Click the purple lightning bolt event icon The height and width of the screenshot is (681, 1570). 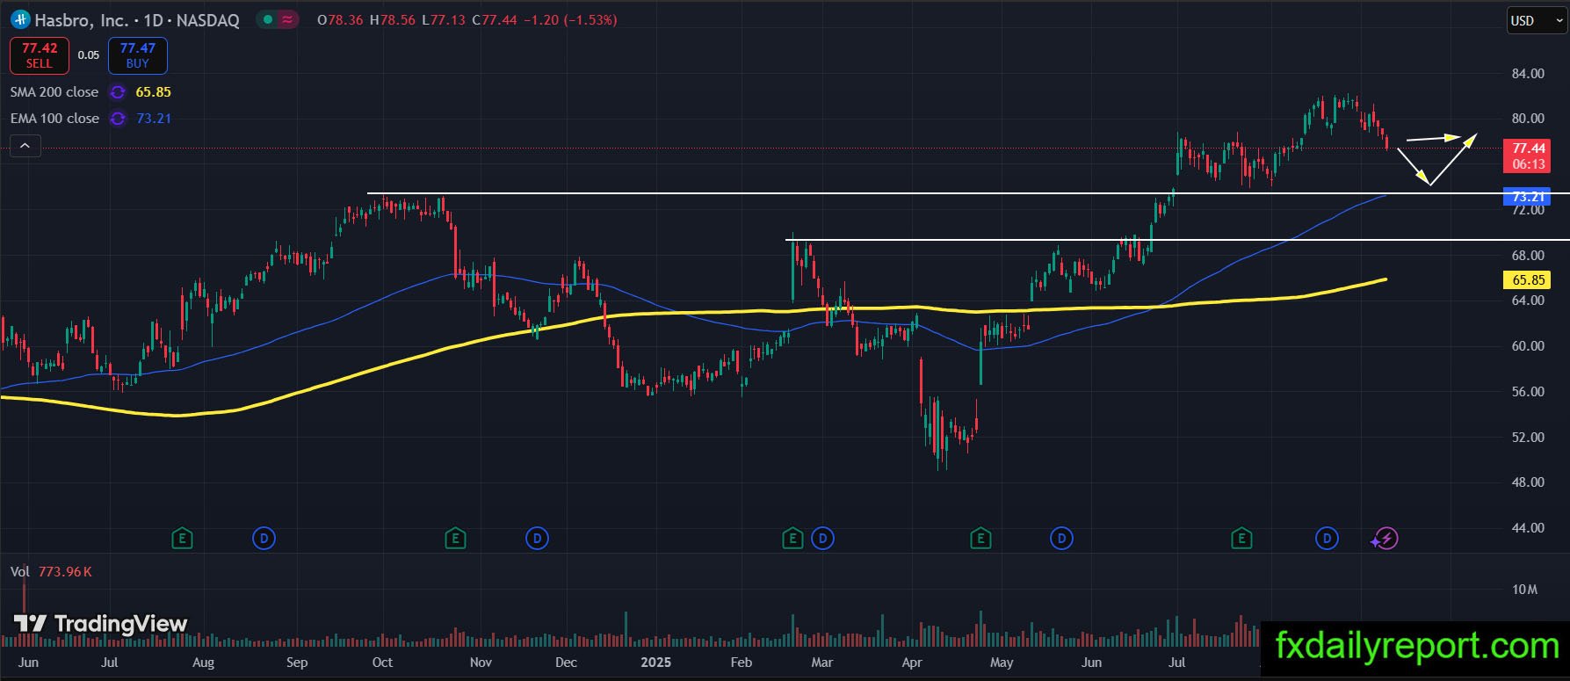pyautogui.click(x=1386, y=538)
